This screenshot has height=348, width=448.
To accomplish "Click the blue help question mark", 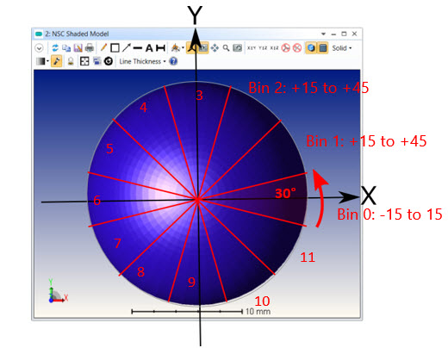I will (x=173, y=61).
